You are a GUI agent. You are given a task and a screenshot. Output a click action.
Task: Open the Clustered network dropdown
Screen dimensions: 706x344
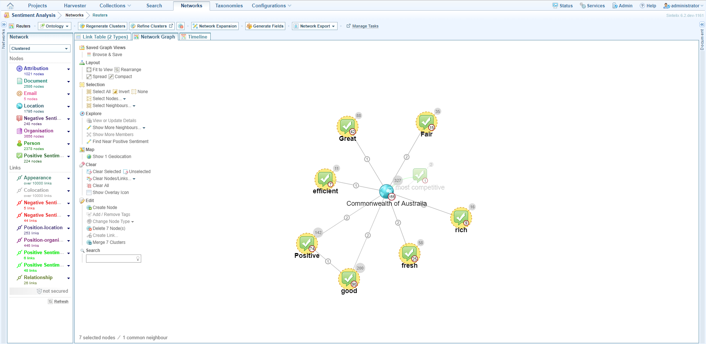click(x=40, y=48)
